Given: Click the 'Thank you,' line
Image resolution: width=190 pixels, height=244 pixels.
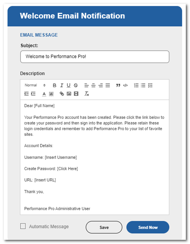Looking at the screenshot, I should click(x=34, y=192).
